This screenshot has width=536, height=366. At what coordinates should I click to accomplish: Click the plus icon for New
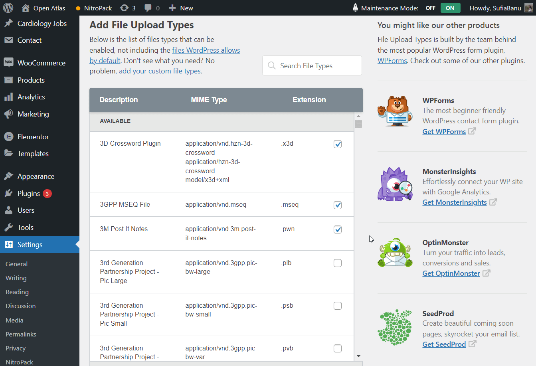point(172,8)
